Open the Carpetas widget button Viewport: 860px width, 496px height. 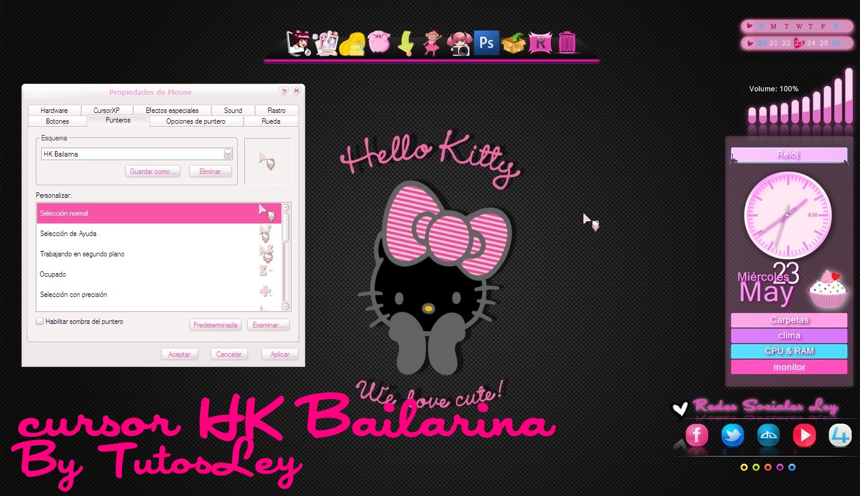[x=789, y=320]
